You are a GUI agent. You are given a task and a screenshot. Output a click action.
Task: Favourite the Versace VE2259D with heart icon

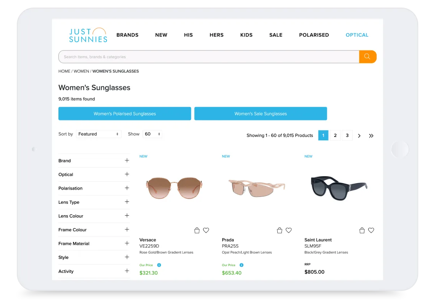(x=206, y=230)
